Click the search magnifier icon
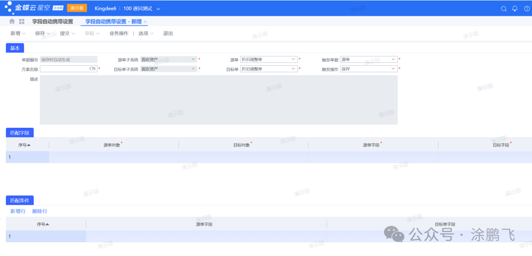Screen dimensions: 532x256 coord(503,8)
